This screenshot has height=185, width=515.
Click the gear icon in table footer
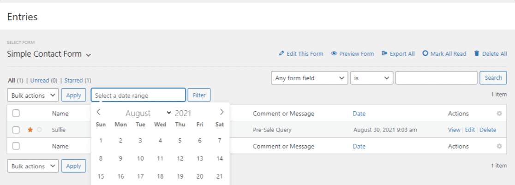click(x=499, y=146)
